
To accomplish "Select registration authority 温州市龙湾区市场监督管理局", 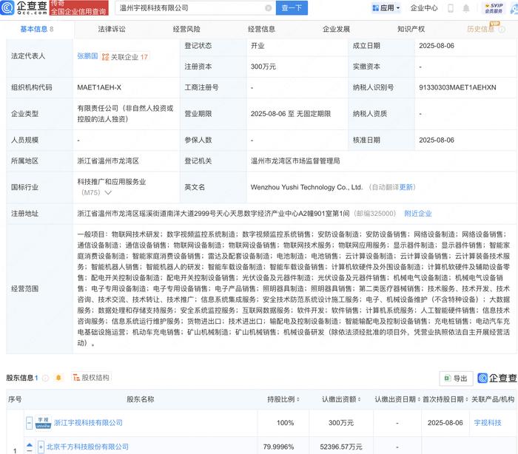I will pyautogui.click(x=295, y=161).
